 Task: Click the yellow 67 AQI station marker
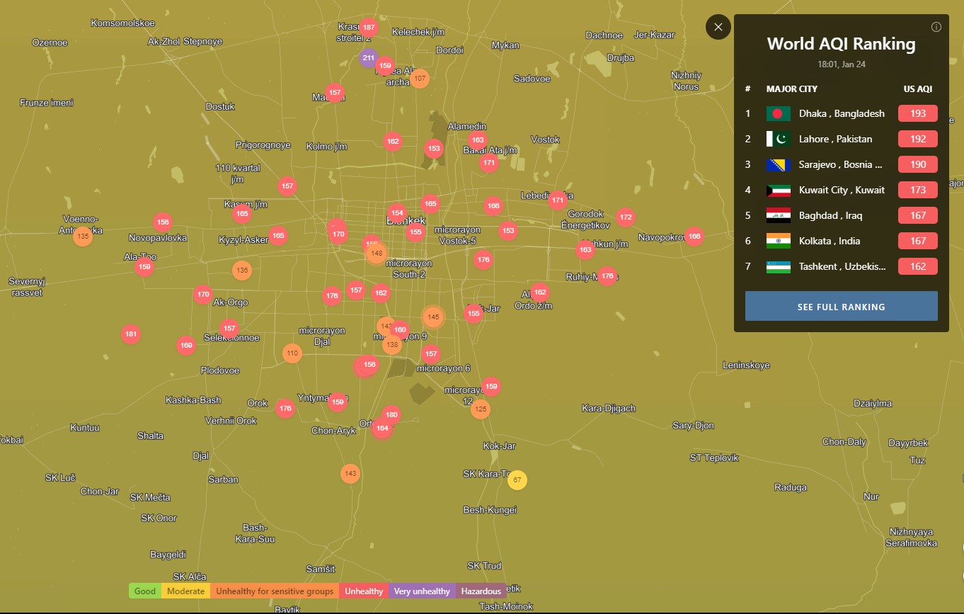coord(517,480)
